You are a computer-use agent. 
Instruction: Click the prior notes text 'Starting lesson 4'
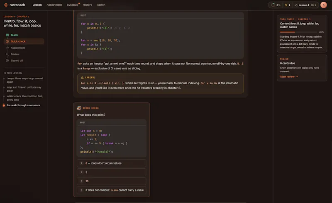coord(302,42)
